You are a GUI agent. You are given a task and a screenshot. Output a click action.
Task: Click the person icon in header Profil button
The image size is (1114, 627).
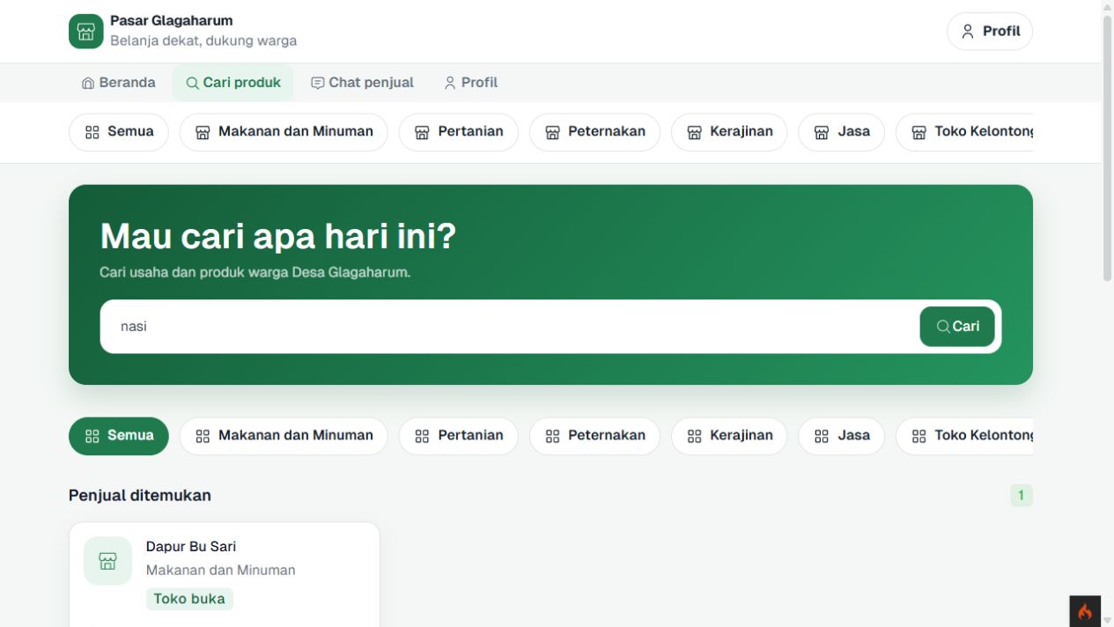(x=968, y=32)
